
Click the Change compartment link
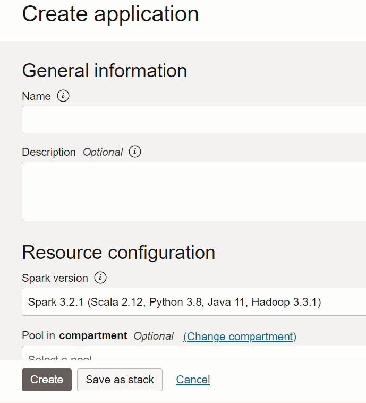240,337
